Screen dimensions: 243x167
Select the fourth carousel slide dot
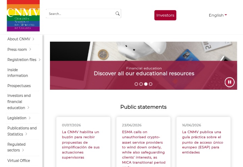(x=151, y=84)
